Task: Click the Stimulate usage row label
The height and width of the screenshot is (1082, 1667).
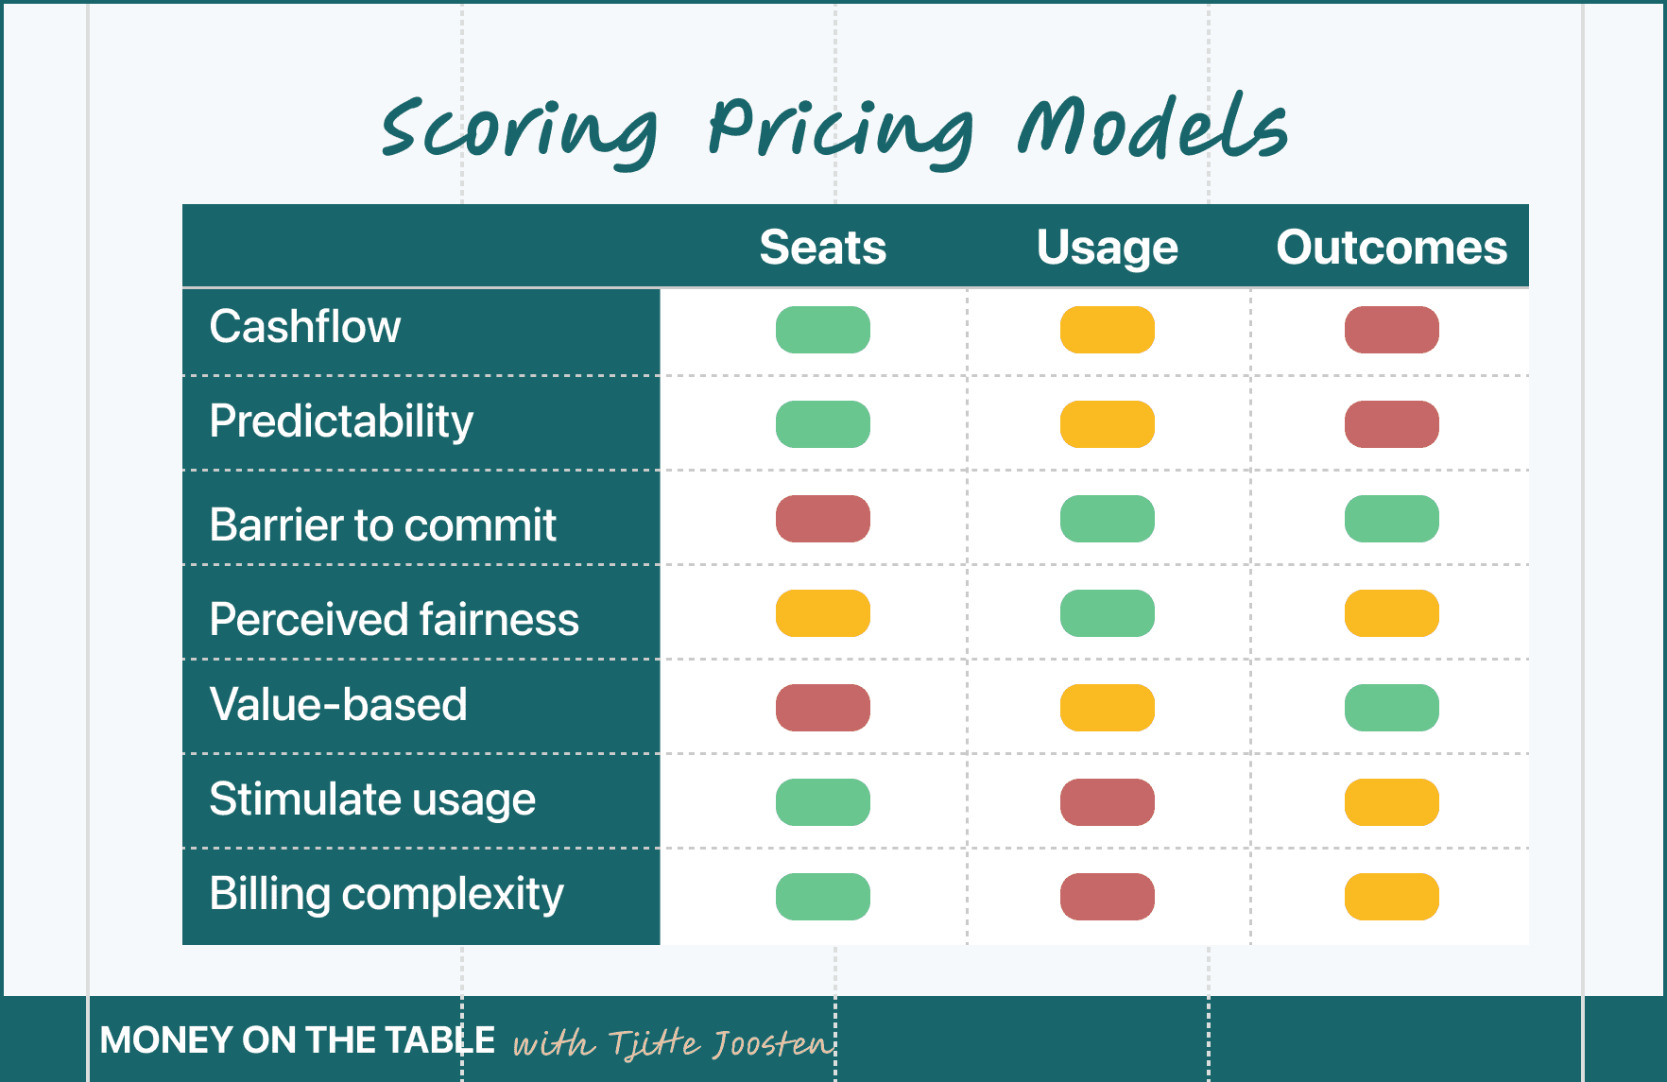Action: 372,800
